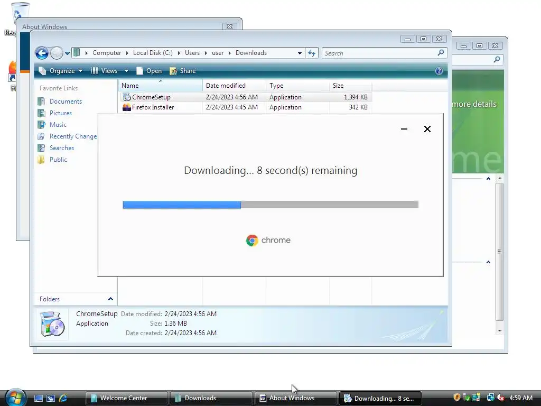Sort files by Name column header
The image size is (541, 406).
pos(161,86)
